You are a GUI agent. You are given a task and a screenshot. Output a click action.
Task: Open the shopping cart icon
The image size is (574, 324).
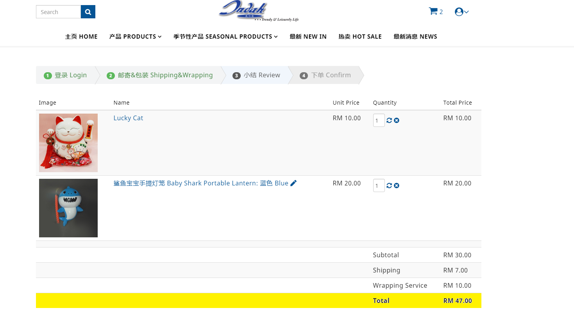(x=433, y=11)
